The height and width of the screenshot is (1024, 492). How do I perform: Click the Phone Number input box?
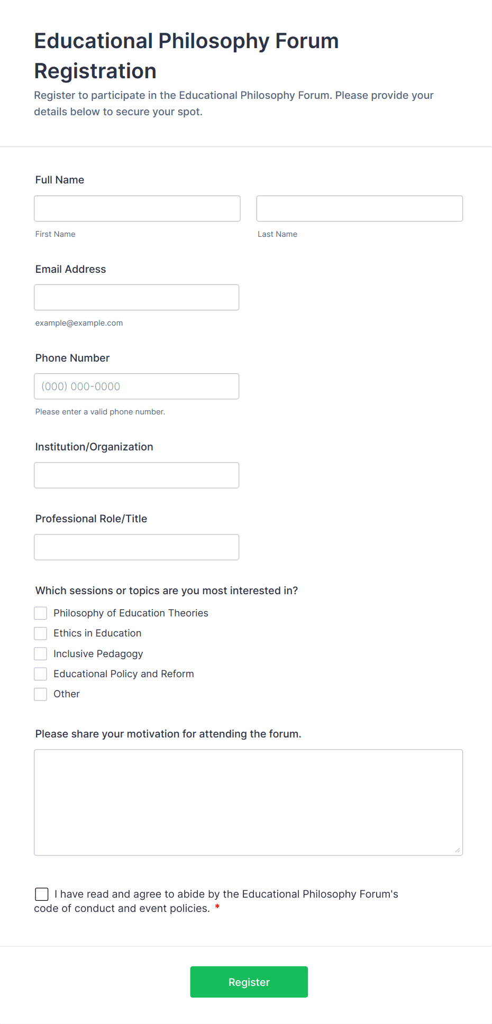[x=136, y=386]
